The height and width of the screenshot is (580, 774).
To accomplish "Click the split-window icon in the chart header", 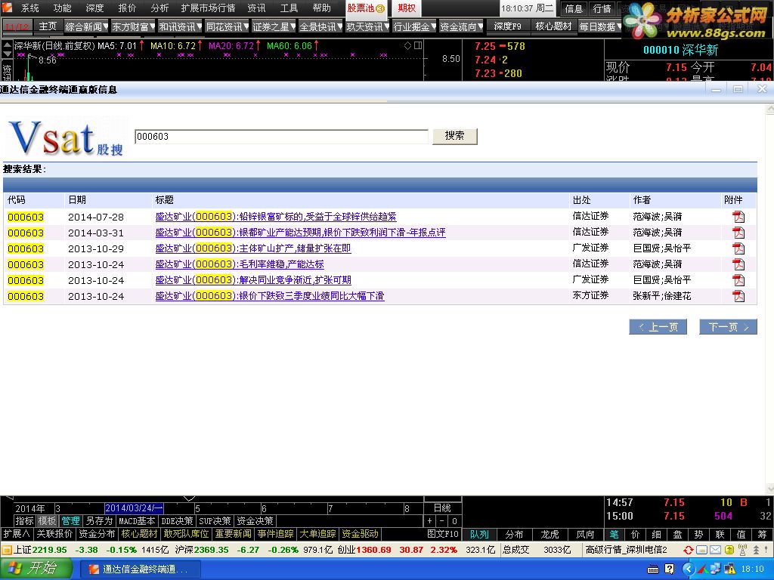I will point(418,45).
